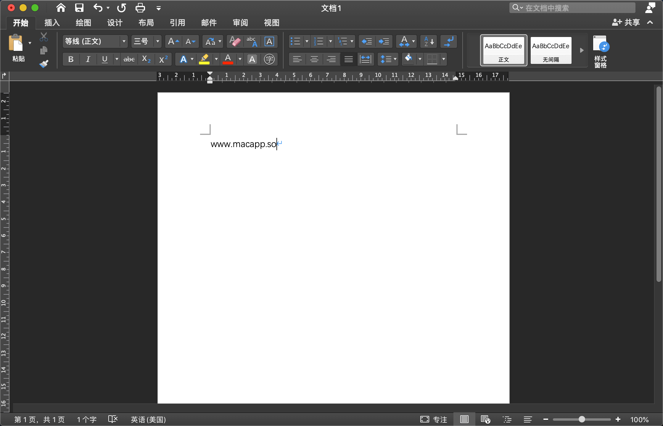Copy using the duplicate pages icon
The image size is (663, 426).
click(x=44, y=50)
